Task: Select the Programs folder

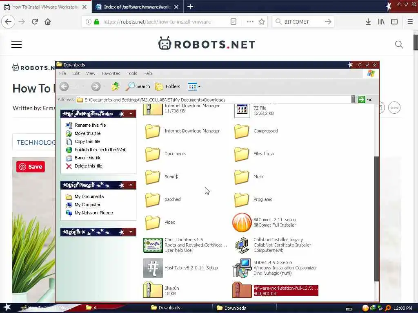Action: click(253, 200)
